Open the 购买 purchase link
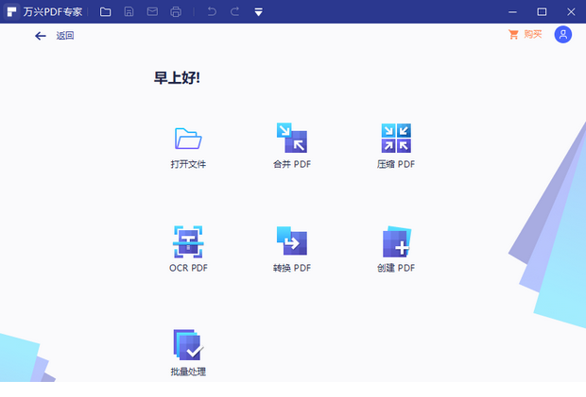 pyautogui.click(x=526, y=35)
